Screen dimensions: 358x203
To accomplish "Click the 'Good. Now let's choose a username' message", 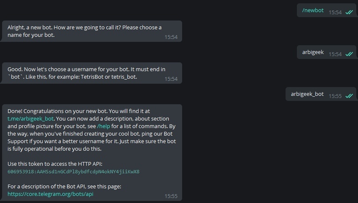I will (92, 73).
